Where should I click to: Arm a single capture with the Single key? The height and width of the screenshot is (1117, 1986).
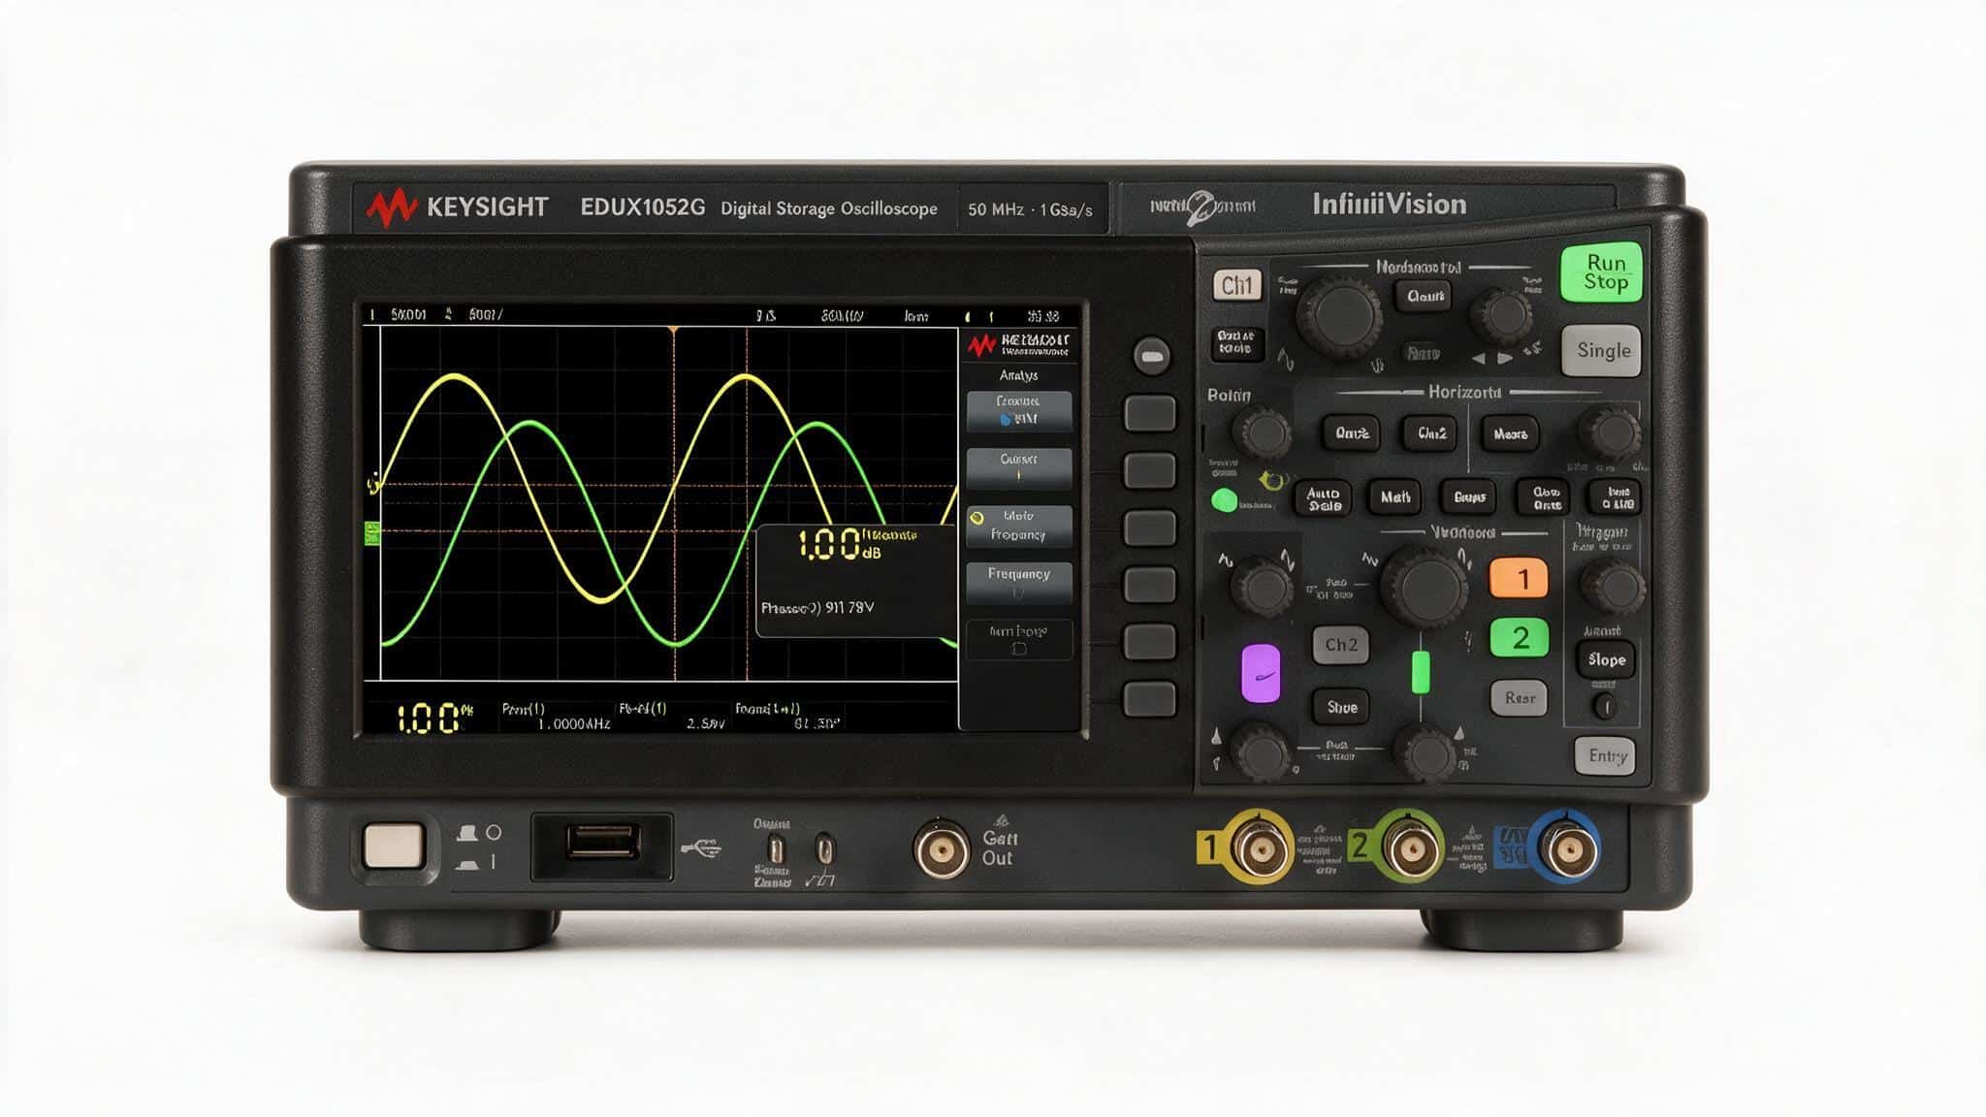coord(1602,350)
